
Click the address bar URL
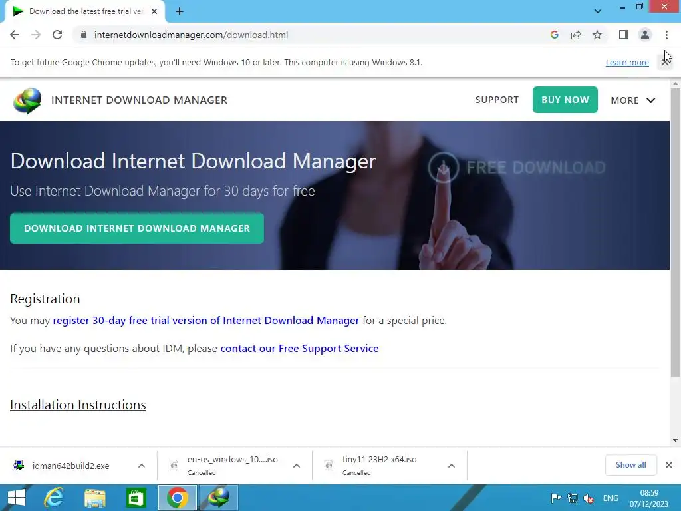pos(191,35)
